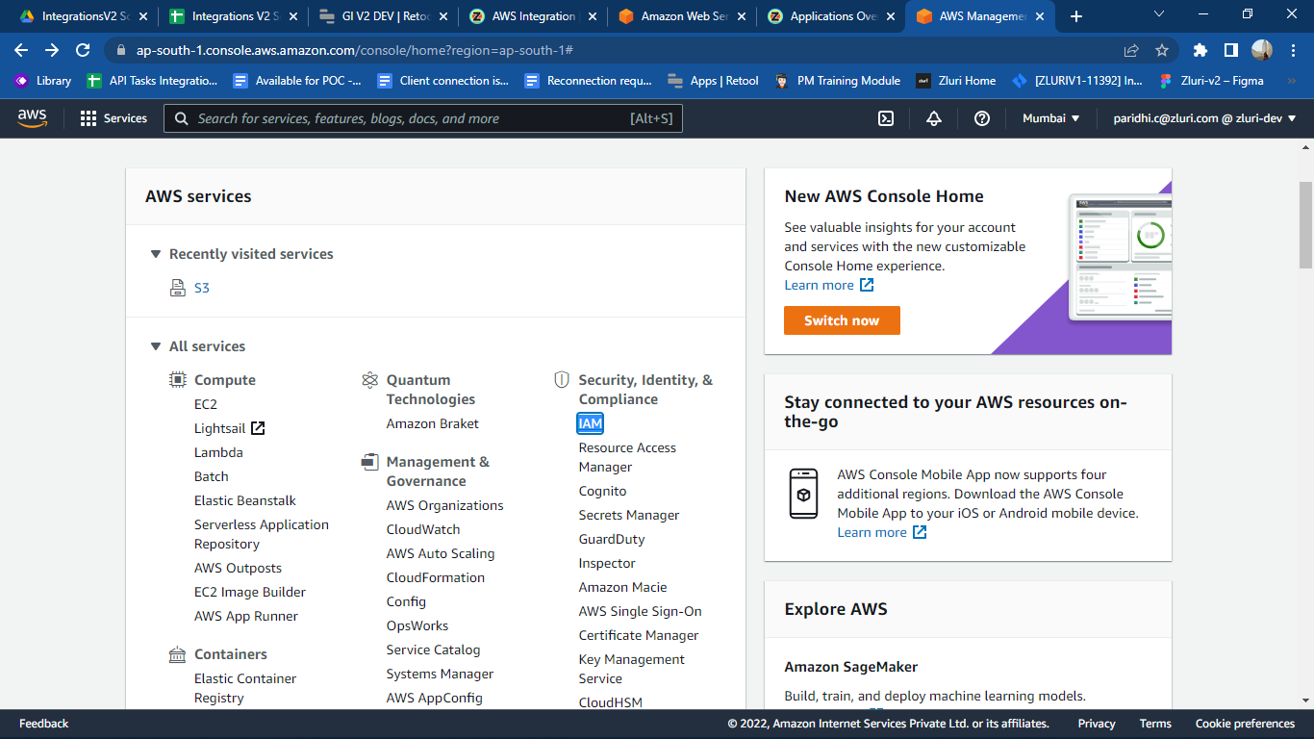The width and height of the screenshot is (1314, 739).
Task: Open the Mumbai region dropdown
Action: click(x=1051, y=118)
